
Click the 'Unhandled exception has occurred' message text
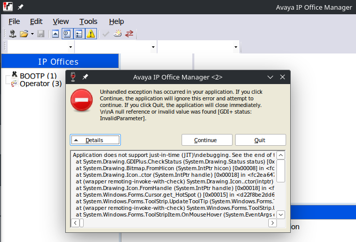(x=181, y=105)
